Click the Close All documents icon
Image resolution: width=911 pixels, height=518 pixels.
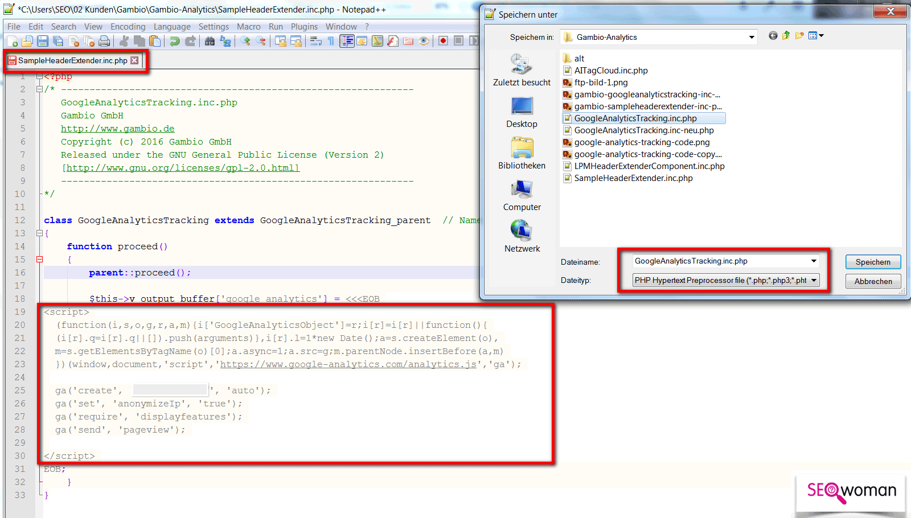click(89, 41)
